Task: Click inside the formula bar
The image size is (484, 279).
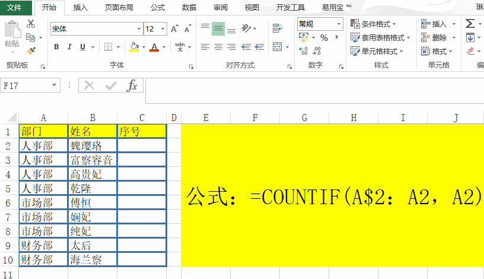Action: 314,91
